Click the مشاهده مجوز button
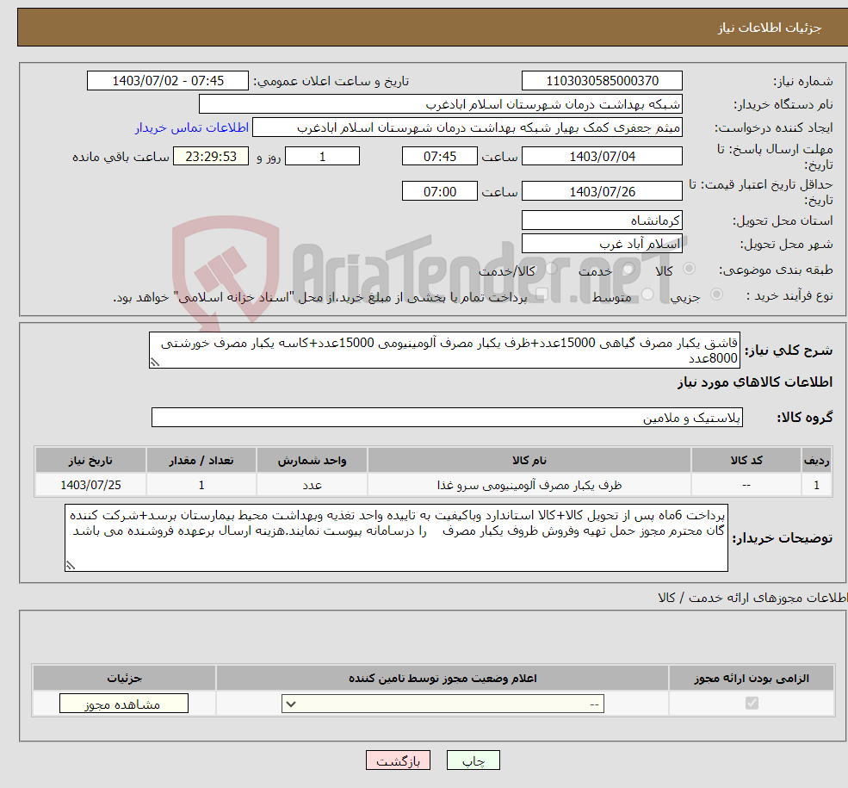The image size is (848, 788). coord(124,704)
